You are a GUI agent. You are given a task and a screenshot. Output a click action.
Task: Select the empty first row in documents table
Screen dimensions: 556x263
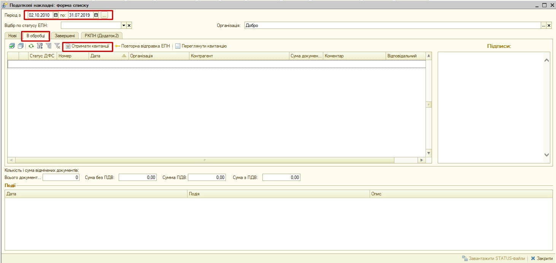(216, 64)
